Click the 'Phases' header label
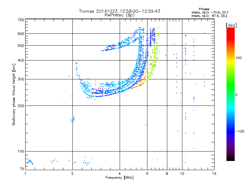This screenshot has height=189, width=252. click(x=204, y=9)
